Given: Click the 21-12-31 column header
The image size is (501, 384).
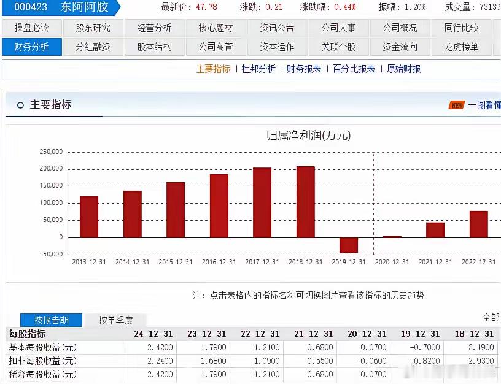Looking at the screenshot, I should 314,334.
